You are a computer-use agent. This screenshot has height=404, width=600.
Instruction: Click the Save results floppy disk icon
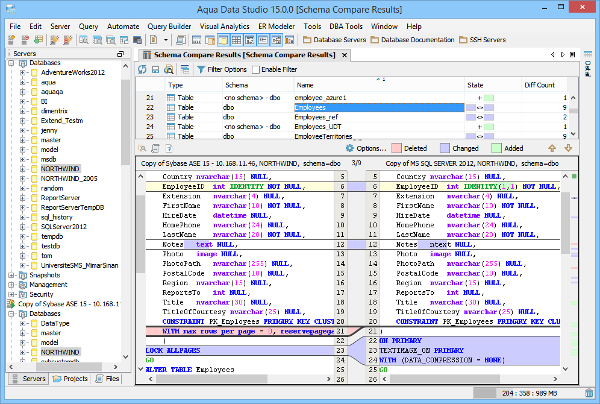point(155,69)
